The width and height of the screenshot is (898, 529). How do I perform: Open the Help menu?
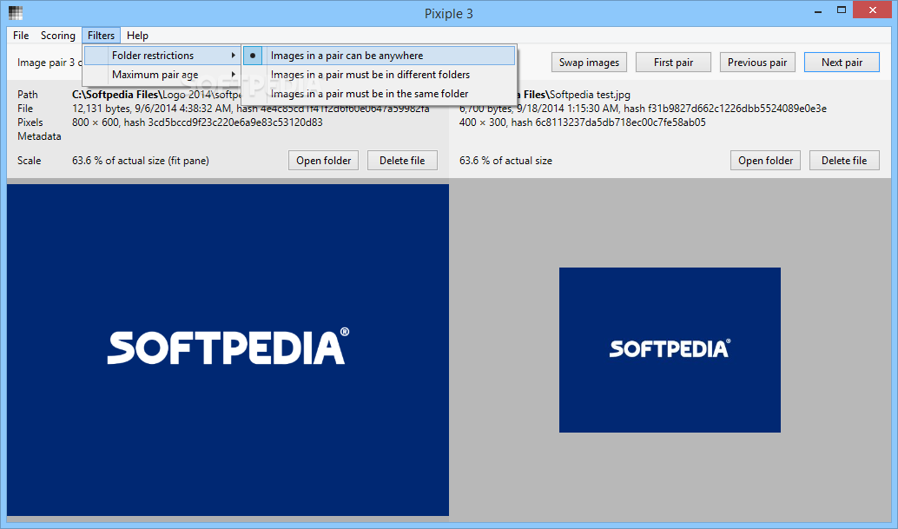[x=137, y=36]
